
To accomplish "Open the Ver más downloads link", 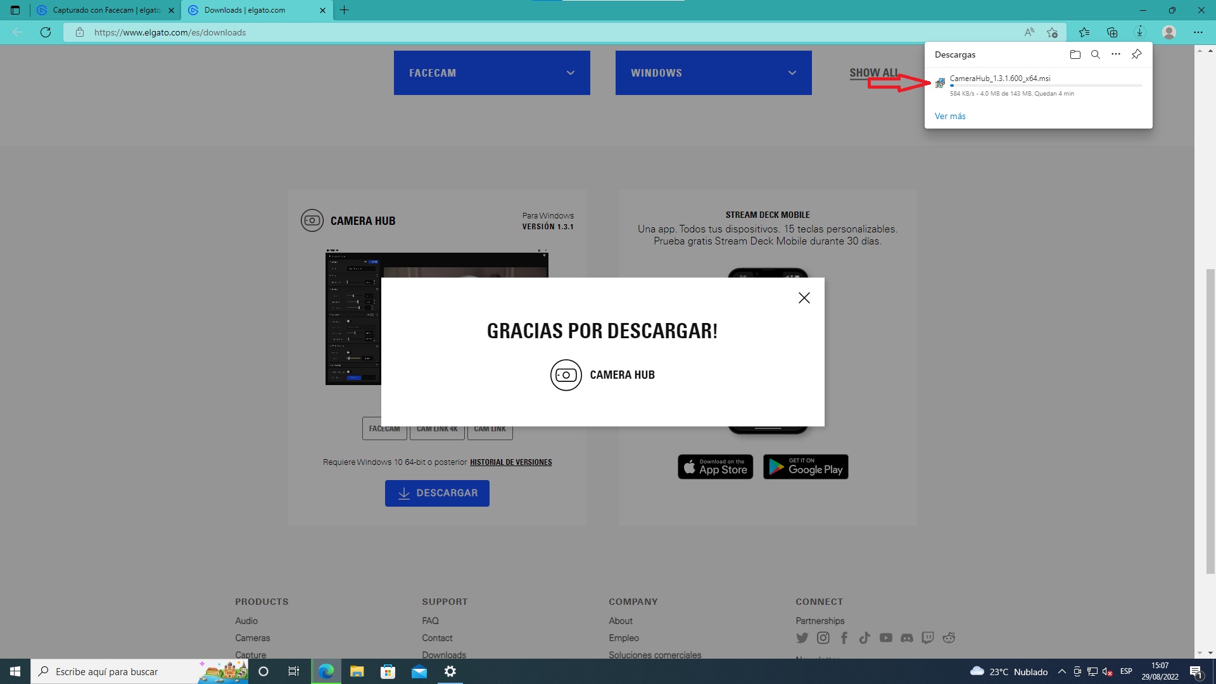I will click(x=950, y=116).
